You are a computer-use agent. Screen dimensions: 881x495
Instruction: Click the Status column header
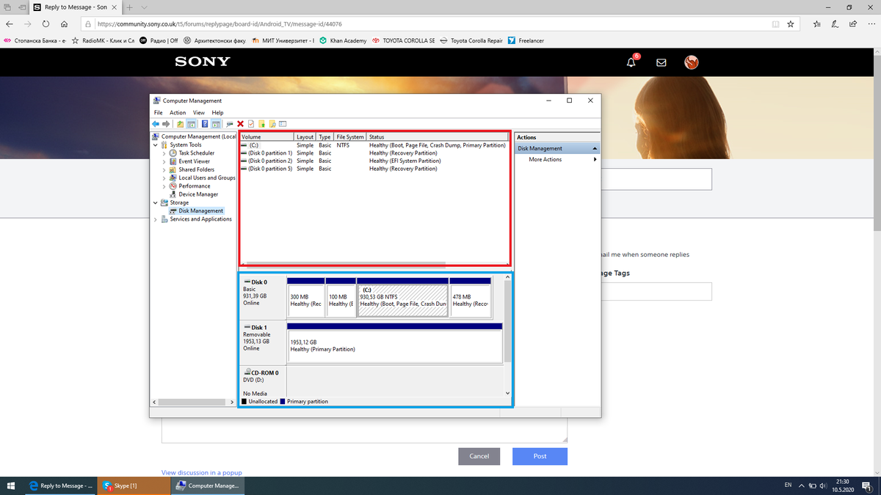(x=437, y=137)
